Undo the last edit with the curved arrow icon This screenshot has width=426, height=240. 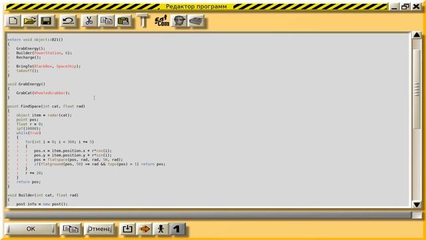pyautogui.click(x=68, y=21)
